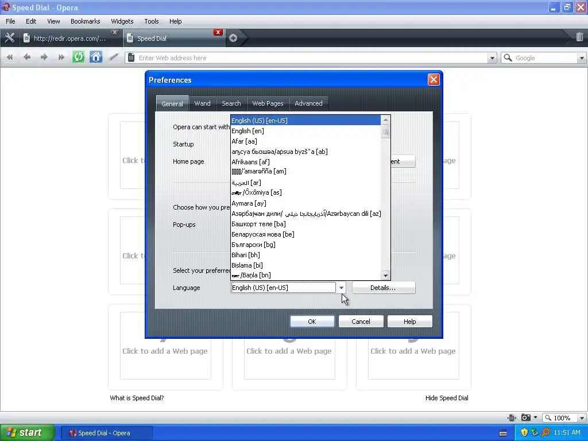Close the redir.opera.com tab

point(115,32)
